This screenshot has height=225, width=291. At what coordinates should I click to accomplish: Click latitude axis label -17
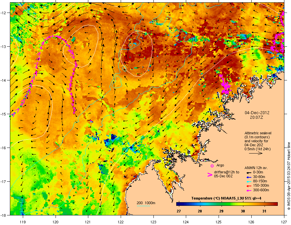point(3,181)
